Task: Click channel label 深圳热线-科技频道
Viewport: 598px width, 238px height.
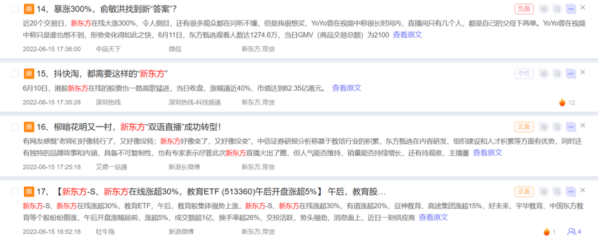Action: coord(195,102)
